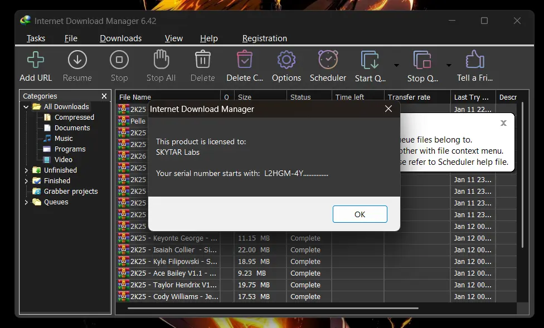The height and width of the screenshot is (328, 544).
Task: Click the Stop All hand icon
Action: (x=161, y=59)
